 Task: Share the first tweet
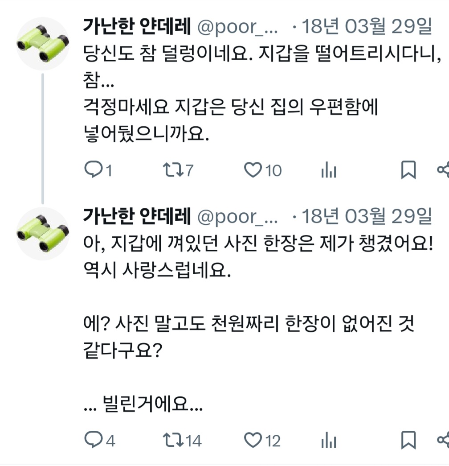[444, 170]
